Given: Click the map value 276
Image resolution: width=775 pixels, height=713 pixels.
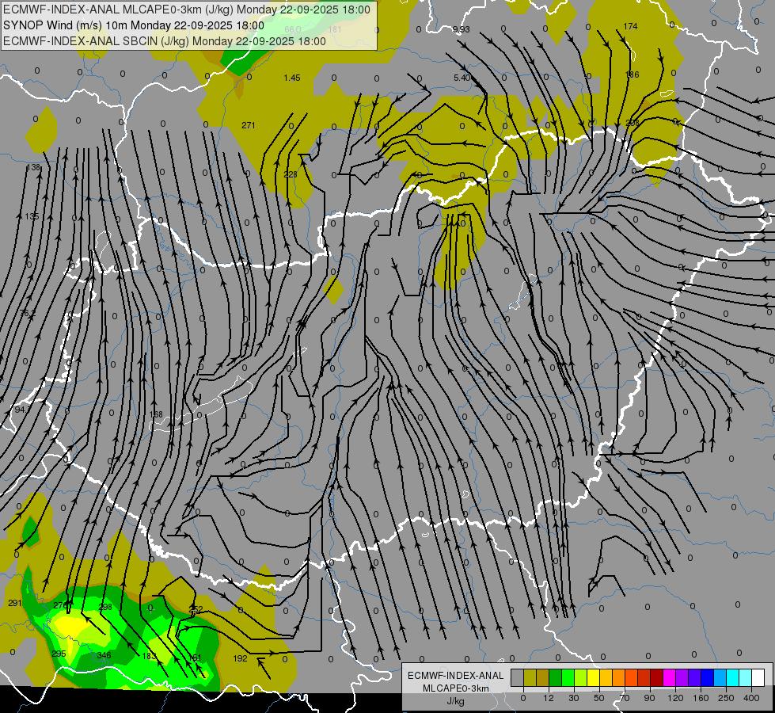Looking at the screenshot, I should point(61,605).
